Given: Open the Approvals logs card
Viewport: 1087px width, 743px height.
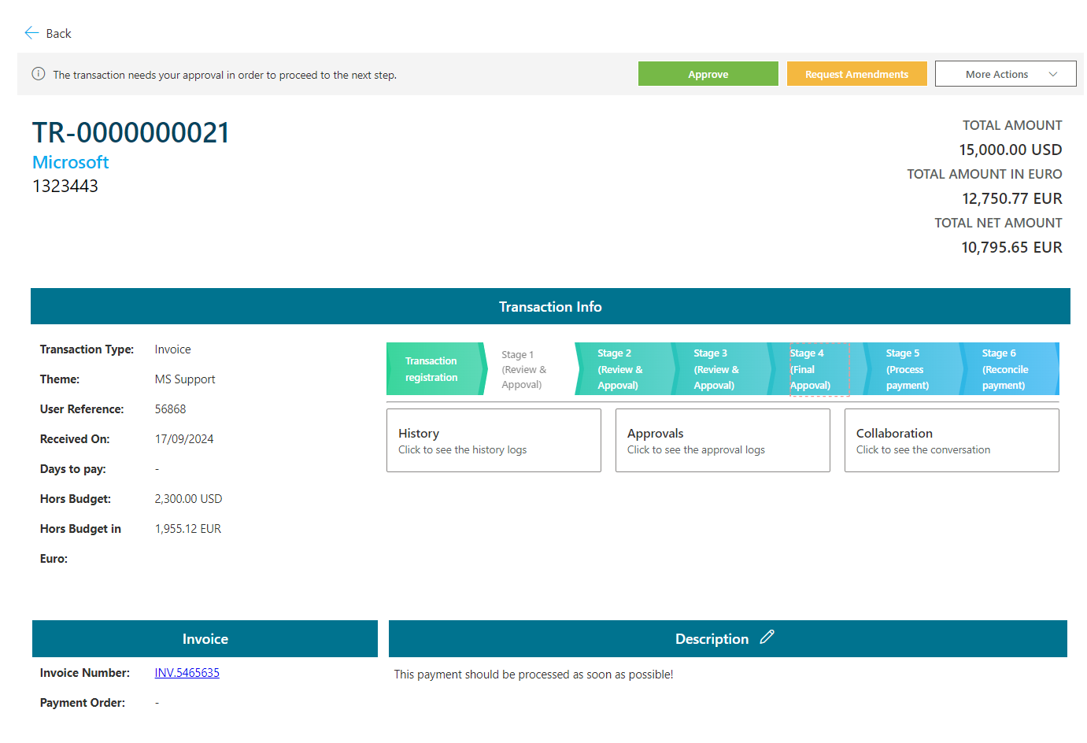Looking at the screenshot, I should [722, 440].
